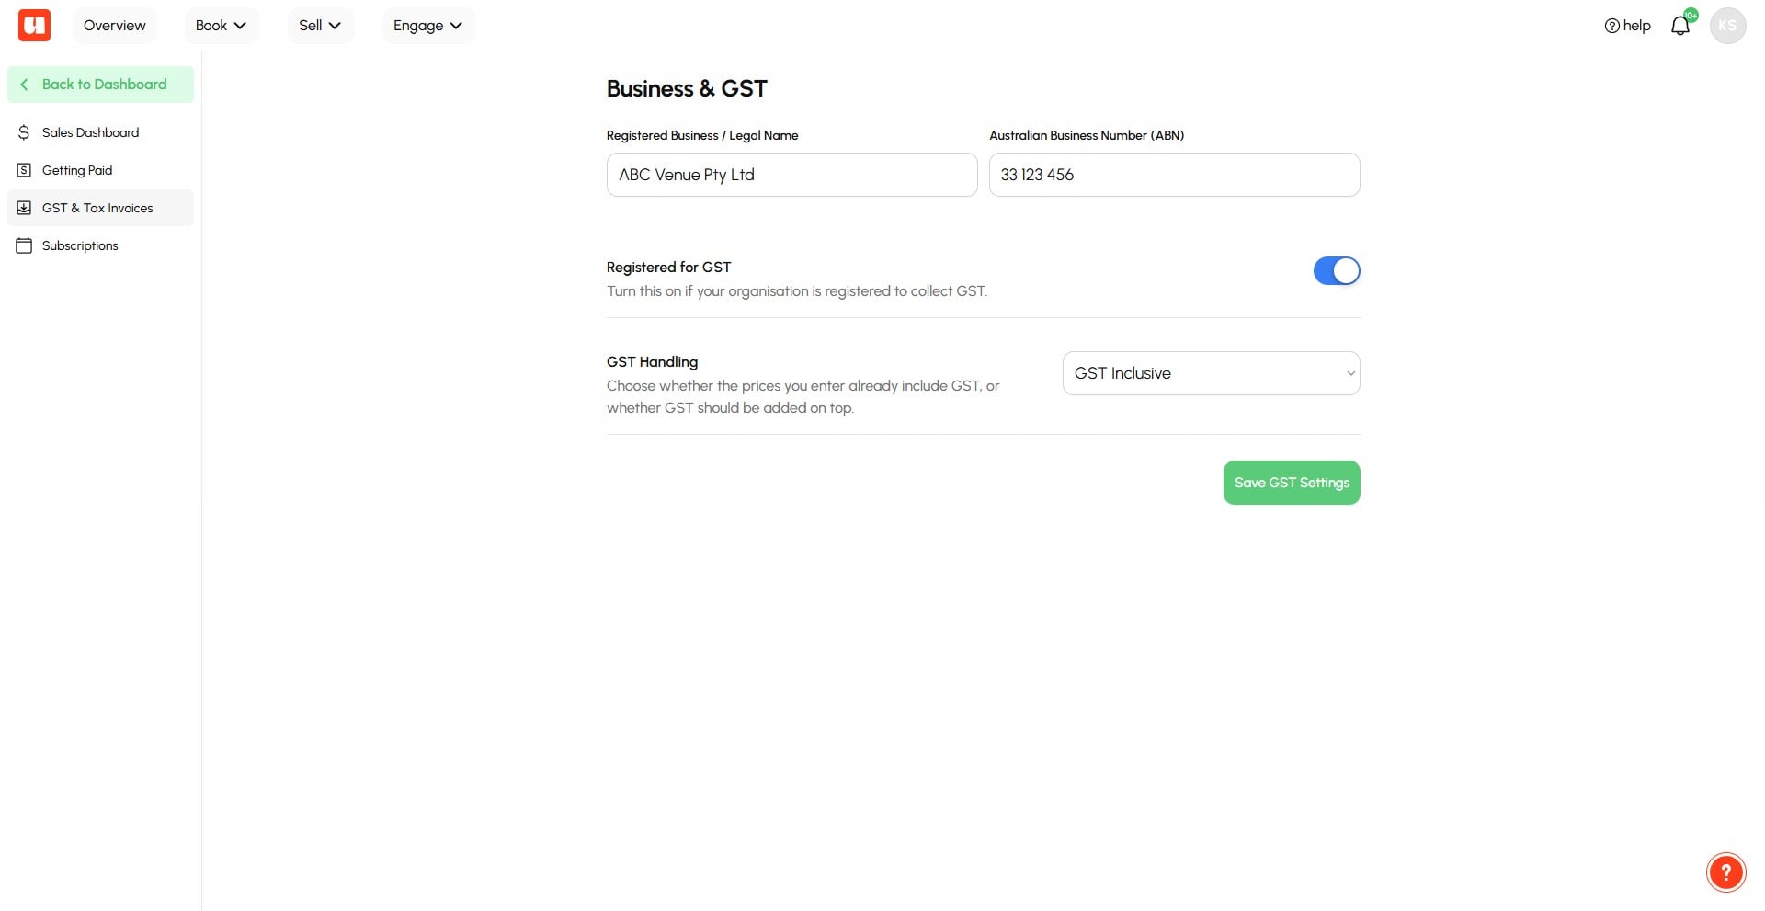The image size is (1765, 911).
Task: Focus the Australian Business Number field
Action: coord(1174,175)
